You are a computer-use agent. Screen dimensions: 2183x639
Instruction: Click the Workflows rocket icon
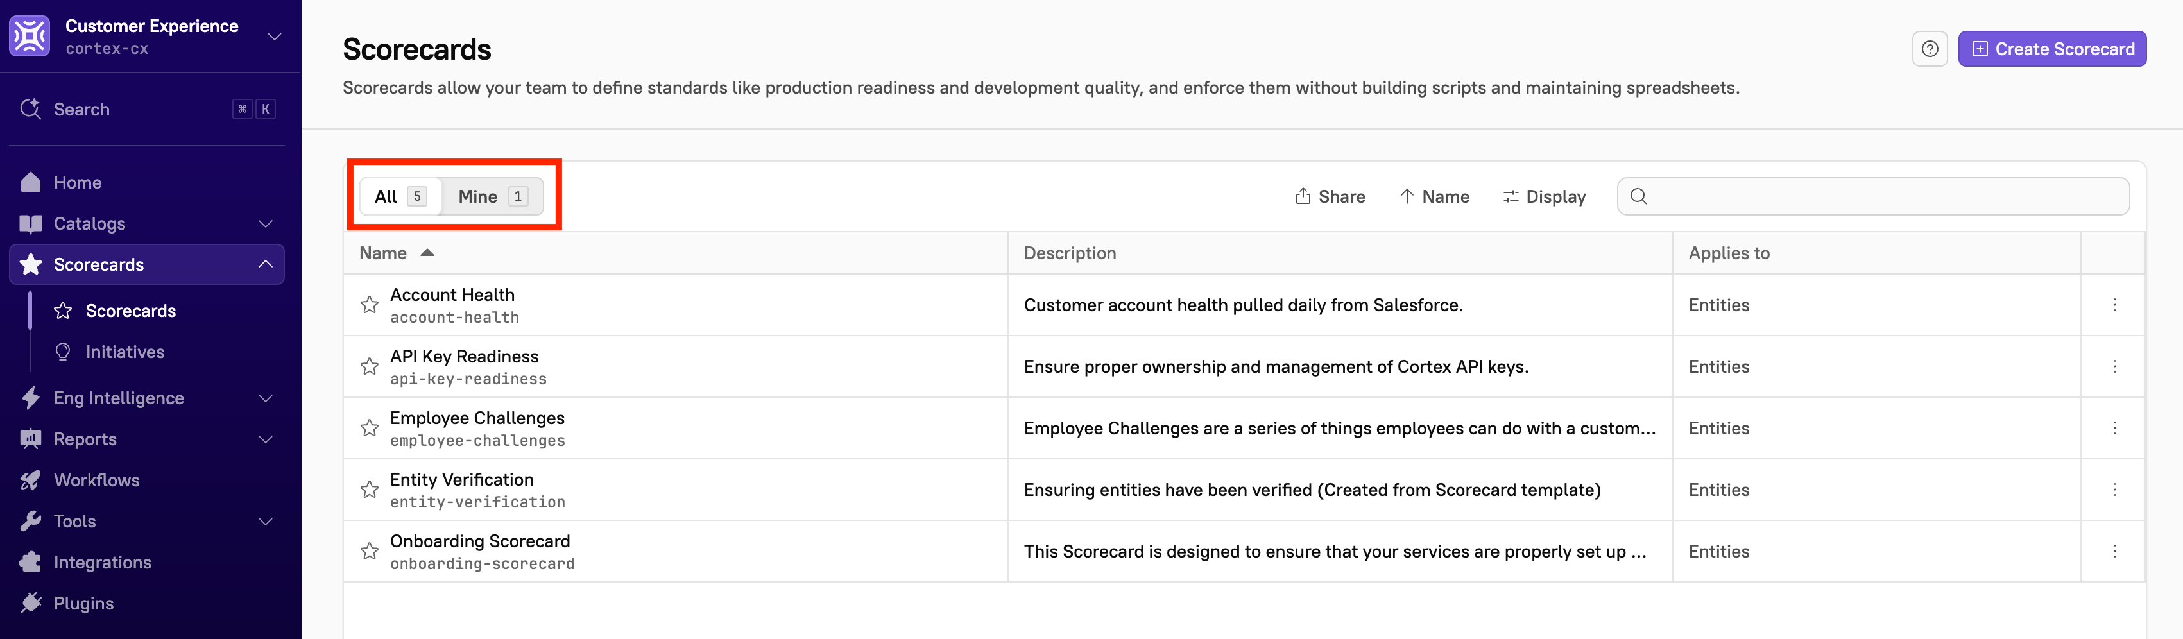[x=31, y=481]
